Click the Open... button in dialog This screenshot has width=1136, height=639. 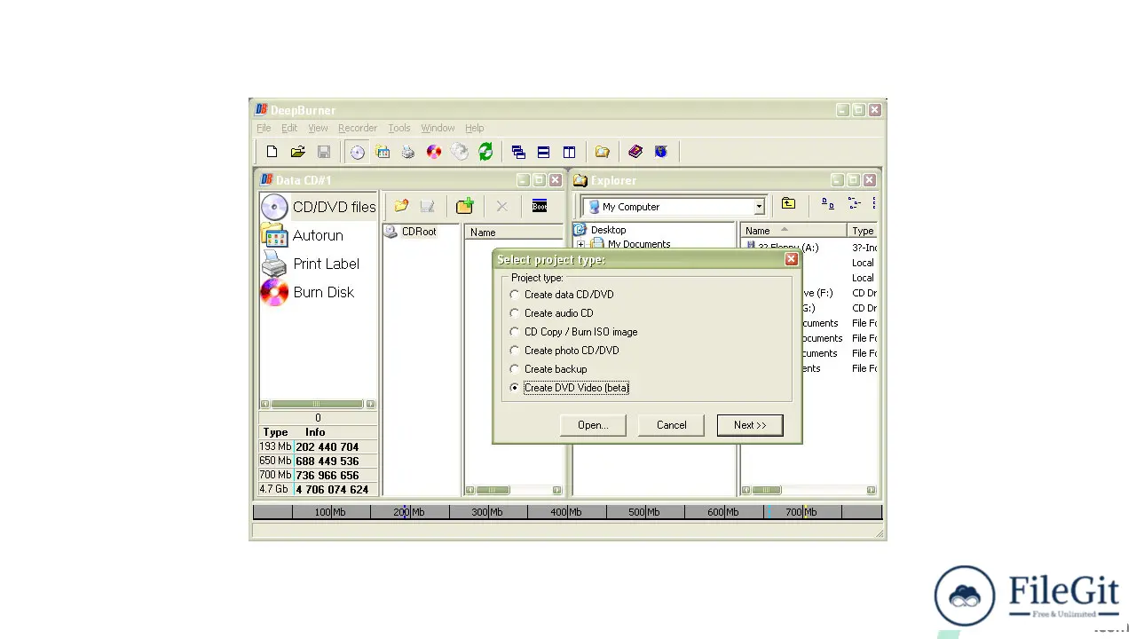(x=593, y=425)
